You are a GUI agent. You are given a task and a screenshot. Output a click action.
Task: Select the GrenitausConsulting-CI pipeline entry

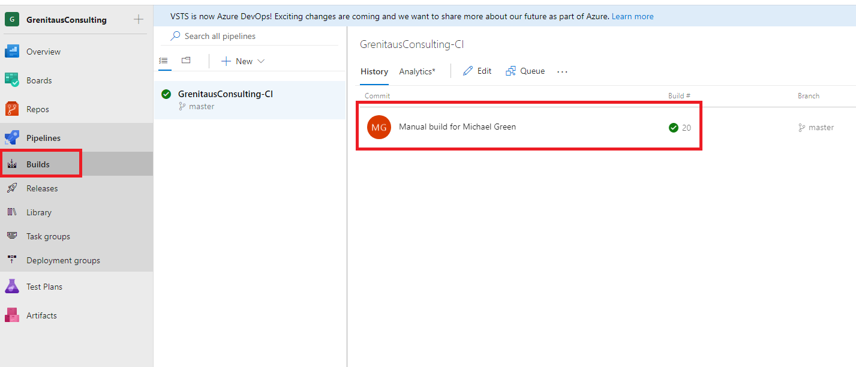pyautogui.click(x=250, y=100)
